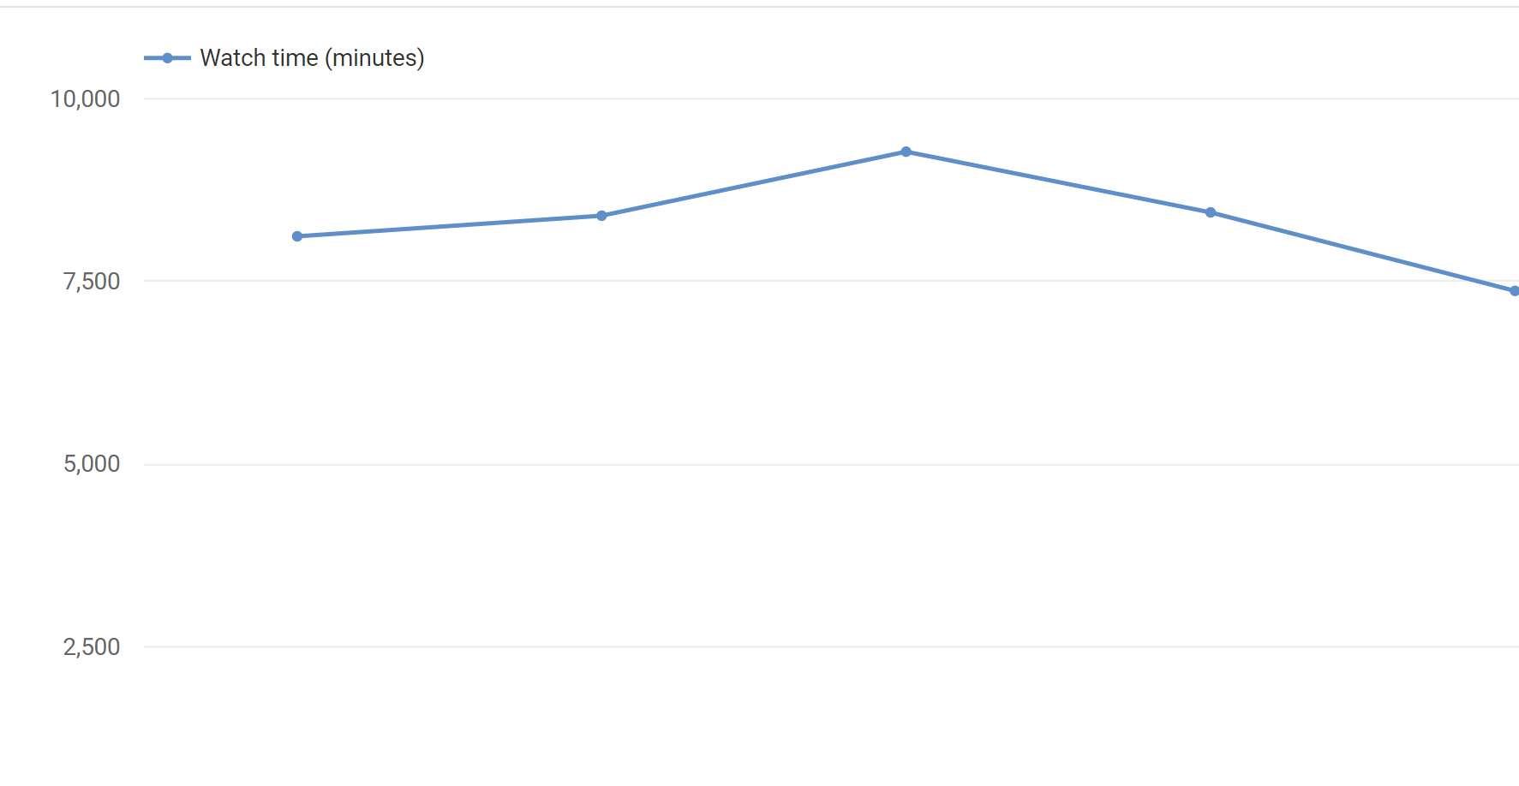
Task: Select the lowest data point at right edge
Action: pos(1514,291)
